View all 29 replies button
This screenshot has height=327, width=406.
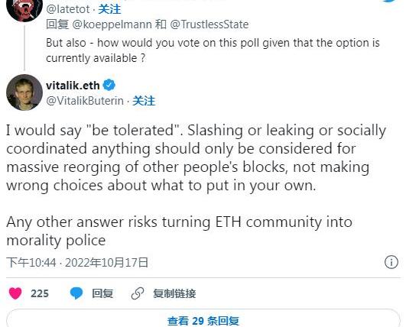pos(203,319)
